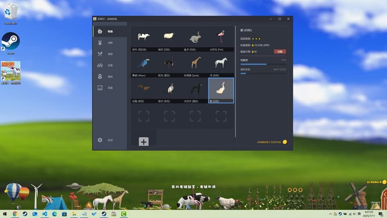This screenshot has height=218, width=387.
Task: Open File Explorer from taskbar
Action: [74, 214]
